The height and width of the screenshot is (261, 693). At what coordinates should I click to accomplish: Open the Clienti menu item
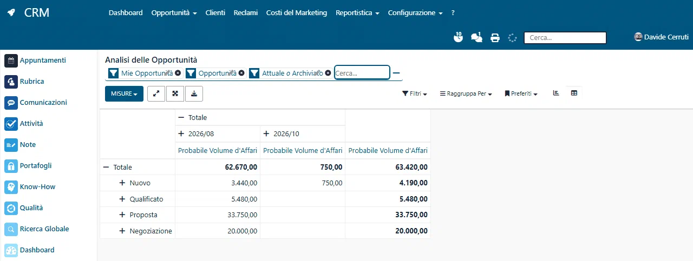tap(215, 12)
